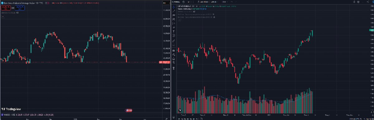Image resolution: width=374 pixels, height=120 pixels.
Task: Toggle magnet mode in drawing toolbar
Action: tap(174, 50)
